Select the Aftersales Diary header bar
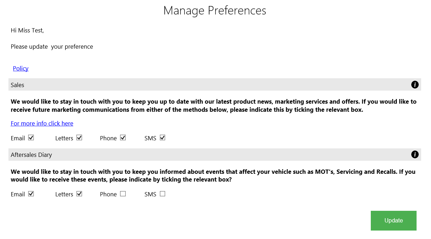The height and width of the screenshot is (239, 431). coord(215,154)
